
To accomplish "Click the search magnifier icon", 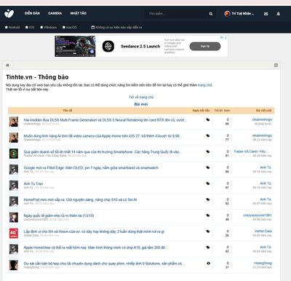I will (211, 14).
